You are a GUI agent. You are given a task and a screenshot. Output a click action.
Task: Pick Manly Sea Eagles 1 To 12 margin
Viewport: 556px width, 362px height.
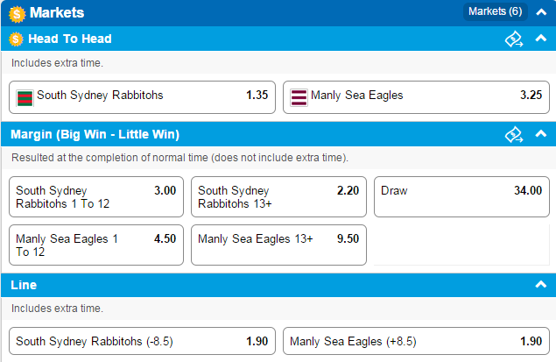pos(96,245)
